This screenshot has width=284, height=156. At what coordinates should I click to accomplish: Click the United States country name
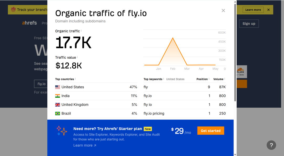pyautogui.click(x=73, y=87)
